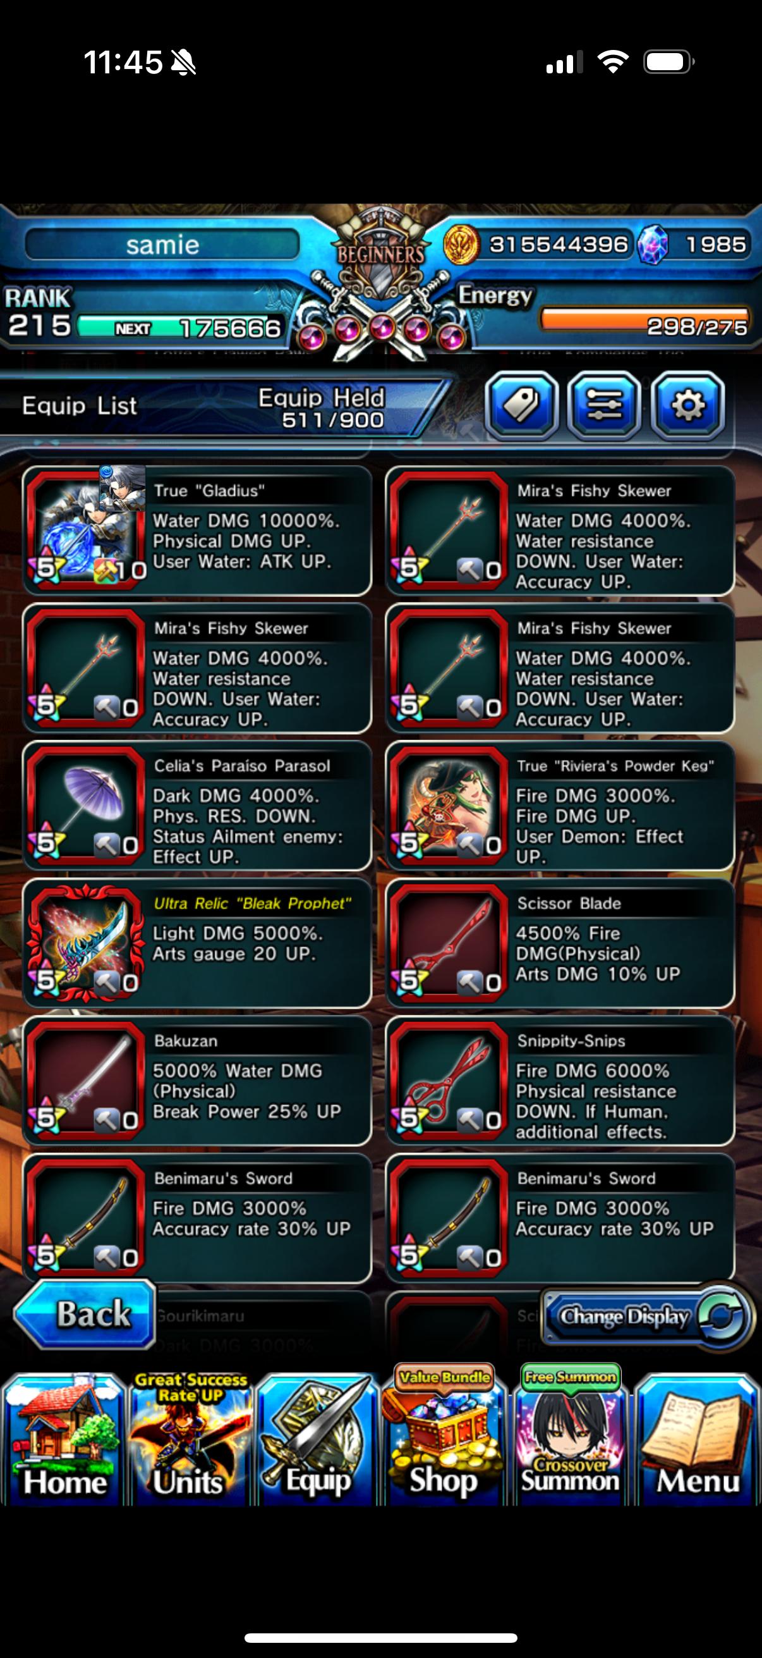Viewport: 762px width, 1658px height.
Task: Open the Equip tab
Action: pyautogui.click(x=317, y=1440)
